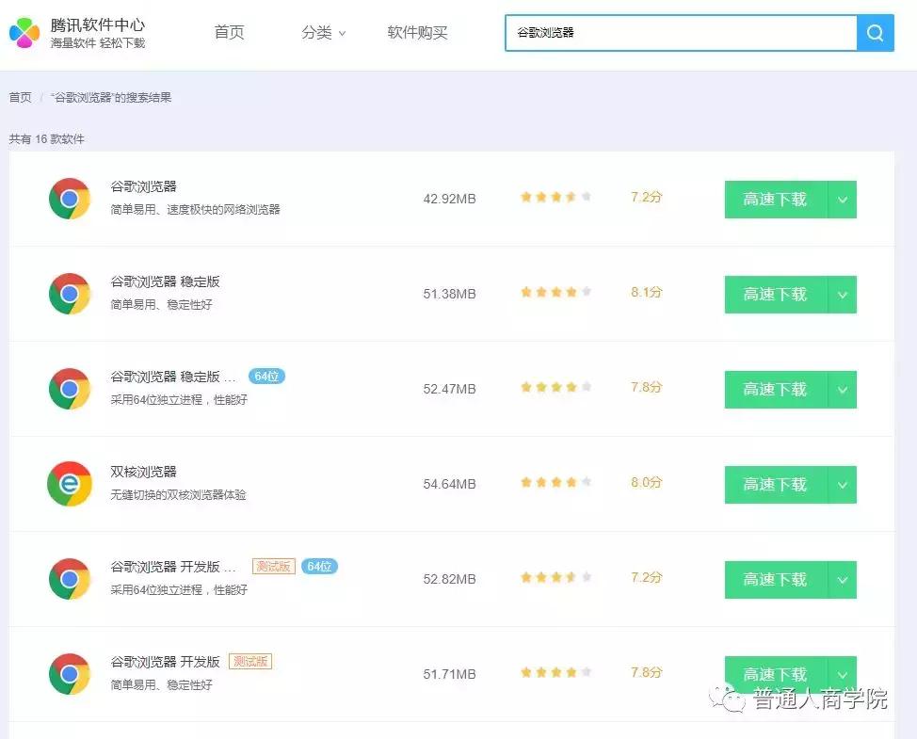
Task: Click the 64位 badge on 稳定版 entry
Action: click(266, 375)
